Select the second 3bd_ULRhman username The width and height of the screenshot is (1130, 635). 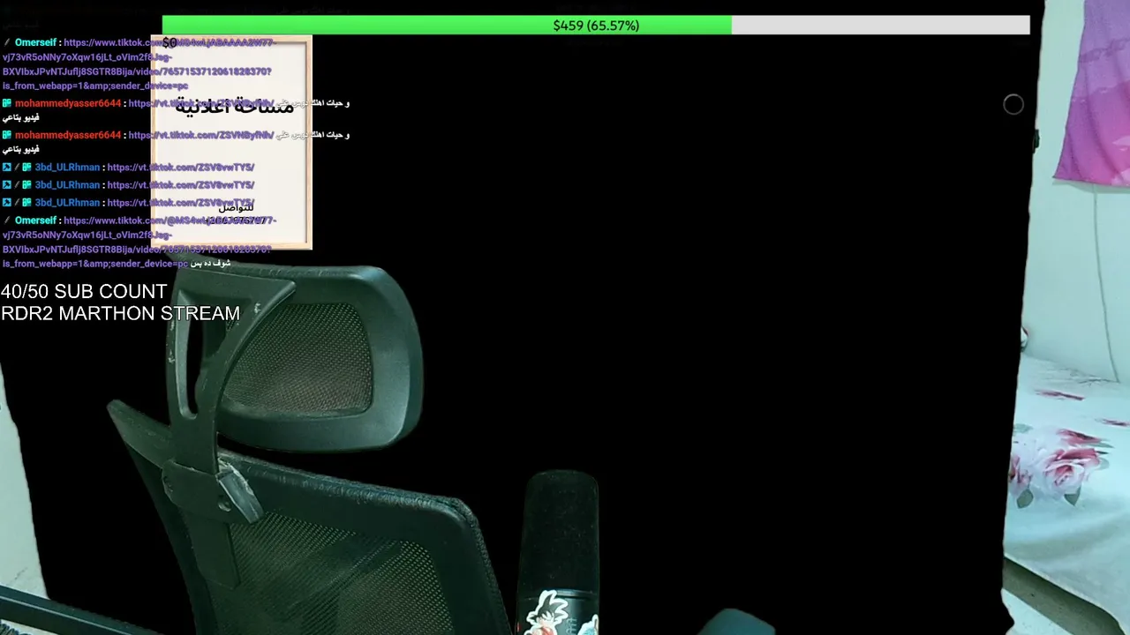coord(67,185)
